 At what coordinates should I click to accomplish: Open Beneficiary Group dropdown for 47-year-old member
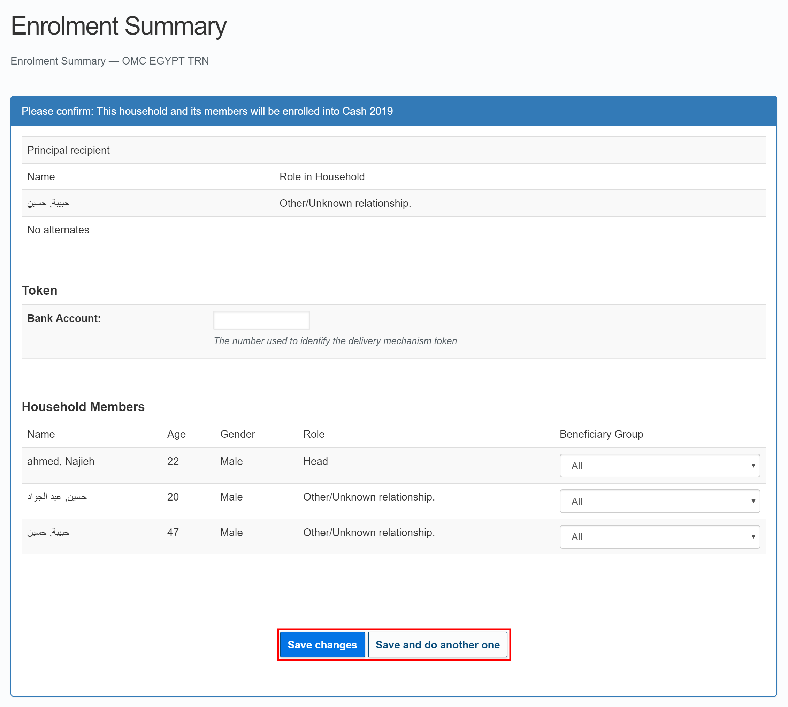(659, 536)
